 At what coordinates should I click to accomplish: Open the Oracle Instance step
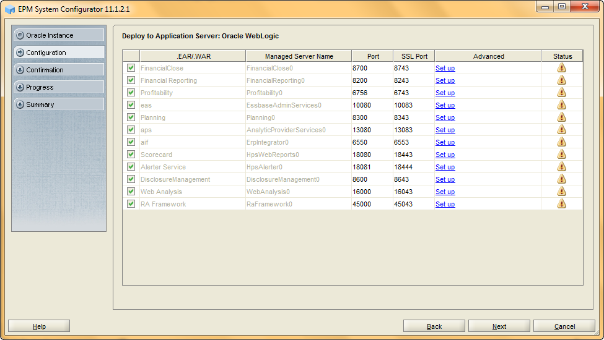(x=59, y=35)
